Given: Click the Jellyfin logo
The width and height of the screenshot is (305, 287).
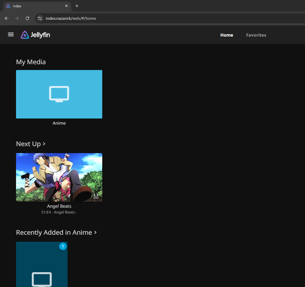Looking at the screenshot, I should click(35, 35).
